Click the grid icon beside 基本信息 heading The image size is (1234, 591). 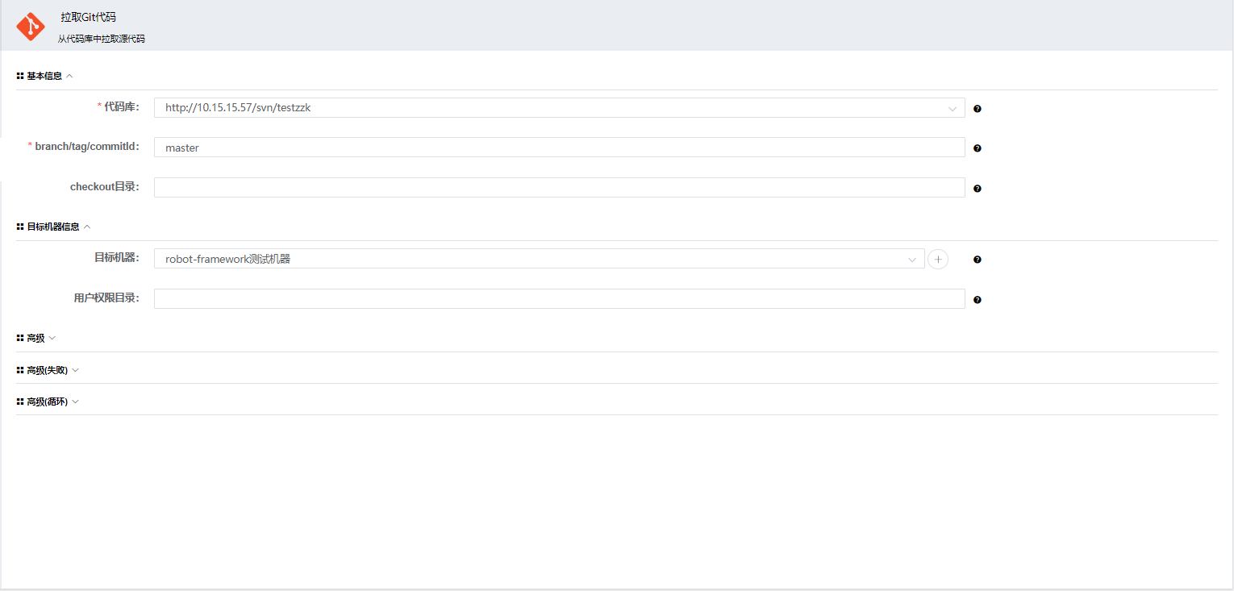click(20, 76)
